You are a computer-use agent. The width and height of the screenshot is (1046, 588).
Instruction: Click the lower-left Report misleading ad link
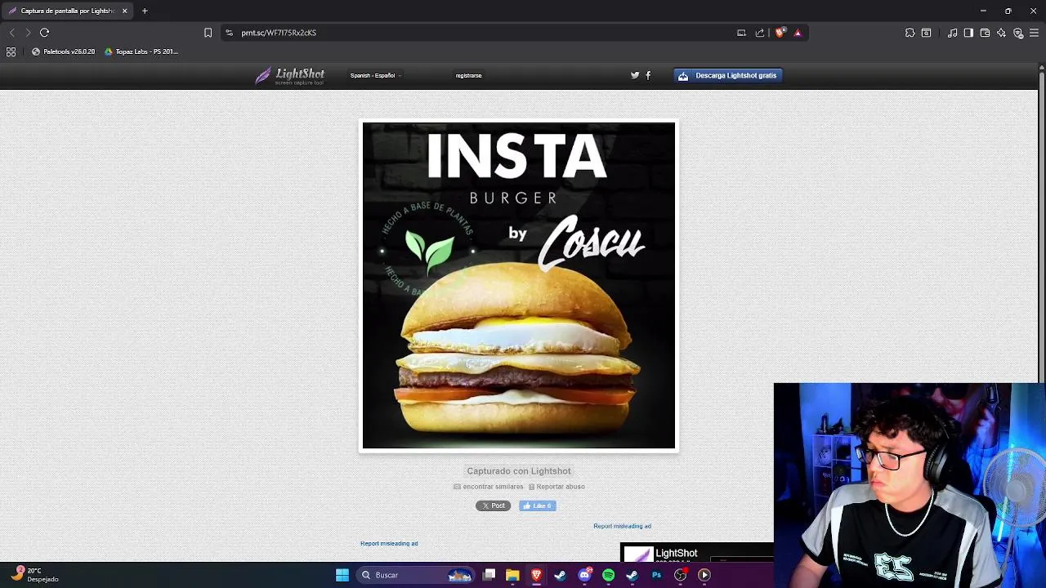pos(389,544)
